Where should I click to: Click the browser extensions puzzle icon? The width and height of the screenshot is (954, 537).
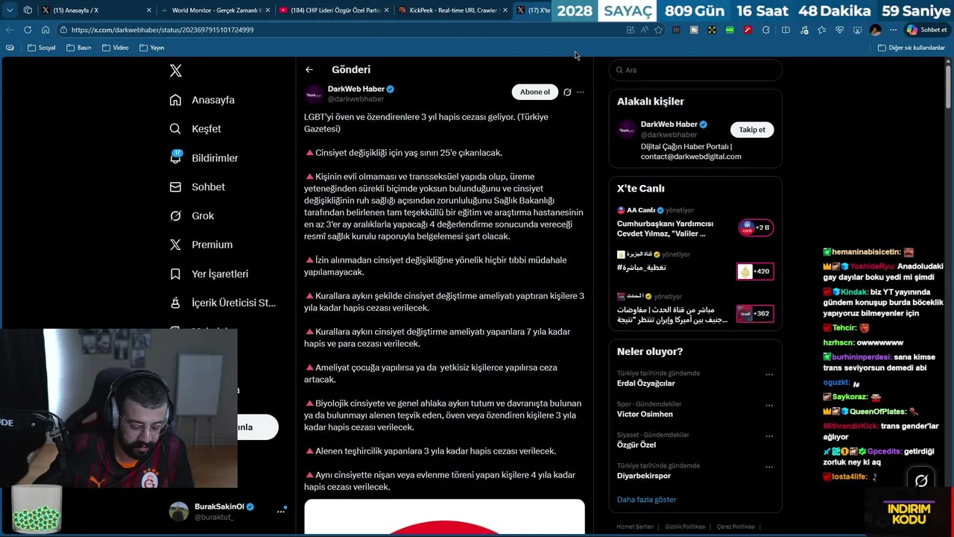click(x=765, y=30)
